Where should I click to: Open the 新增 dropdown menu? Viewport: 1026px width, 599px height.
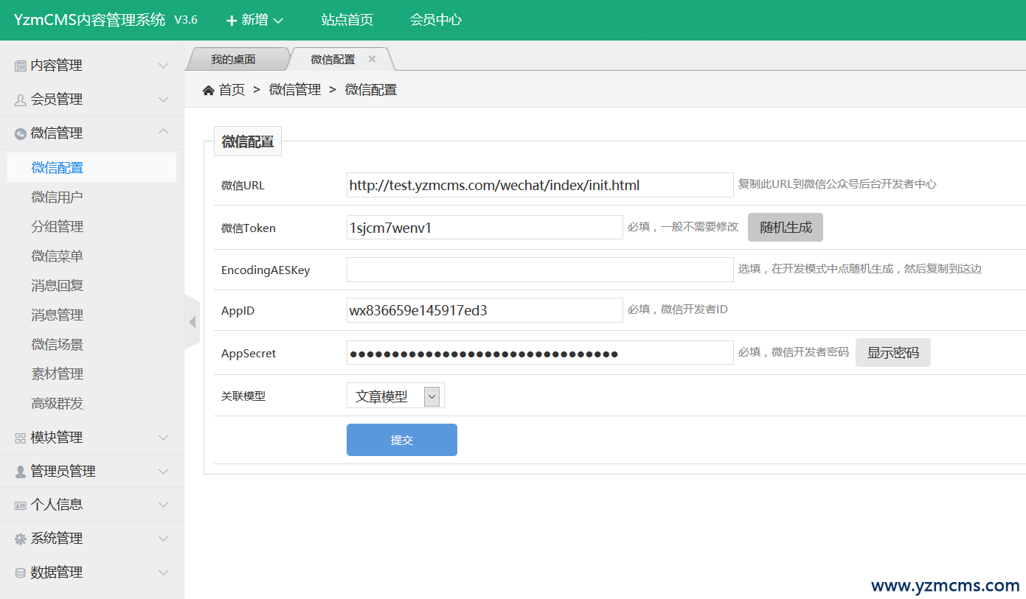pyautogui.click(x=254, y=20)
